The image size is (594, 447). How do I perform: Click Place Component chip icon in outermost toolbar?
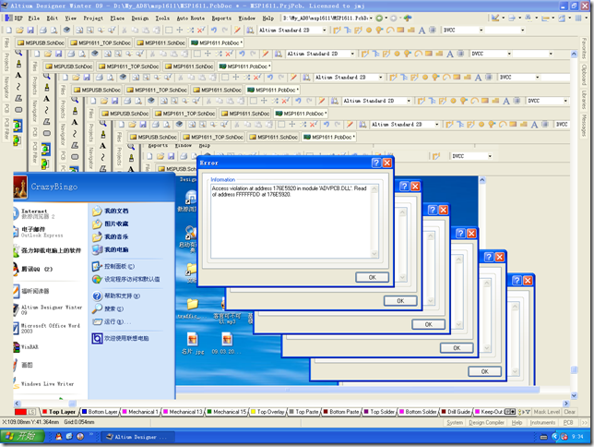(x=433, y=30)
